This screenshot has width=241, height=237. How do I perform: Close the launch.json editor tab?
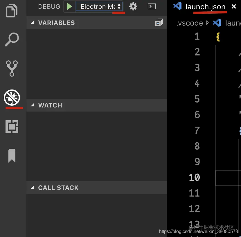click(234, 6)
